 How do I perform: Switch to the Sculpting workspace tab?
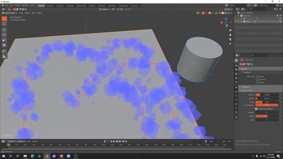[60, 6]
